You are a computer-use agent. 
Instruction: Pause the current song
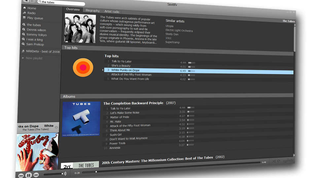pyautogui.click(x=28, y=175)
